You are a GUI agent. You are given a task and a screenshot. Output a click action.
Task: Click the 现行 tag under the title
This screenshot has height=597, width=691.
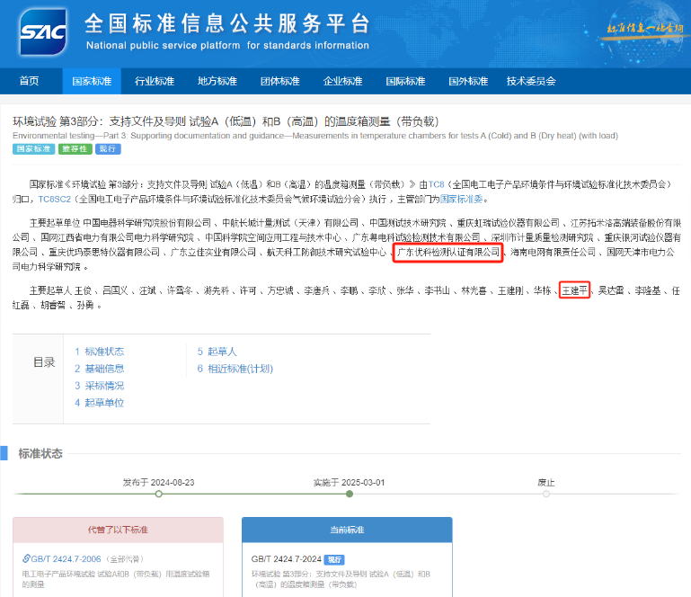[x=109, y=148]
